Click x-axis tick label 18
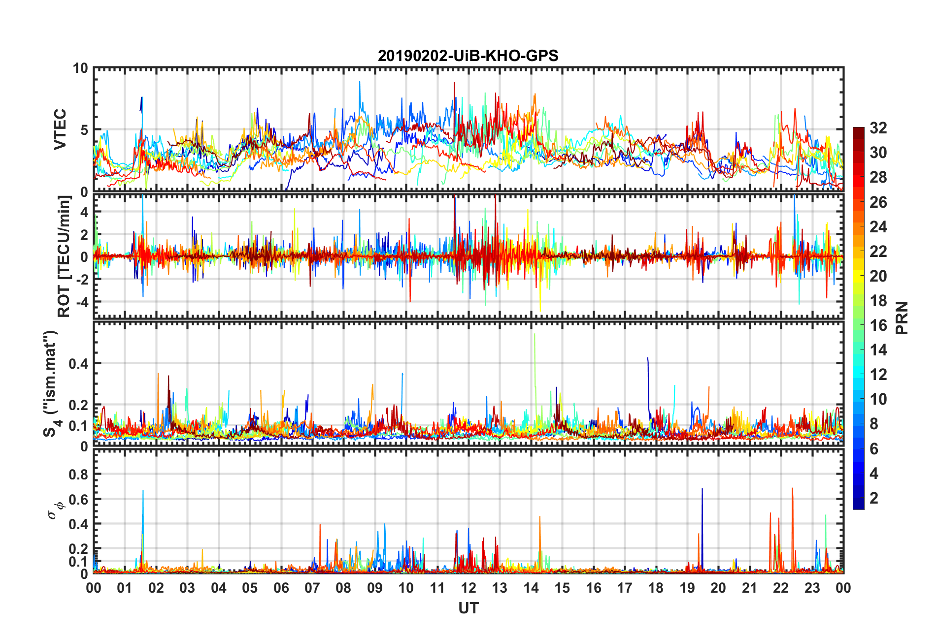Image resolution: width=937 pixels, height=636 pixels. 656,588
